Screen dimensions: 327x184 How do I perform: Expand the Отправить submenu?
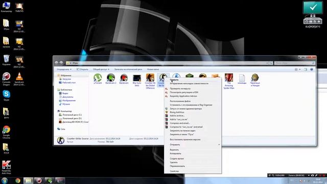193,145
